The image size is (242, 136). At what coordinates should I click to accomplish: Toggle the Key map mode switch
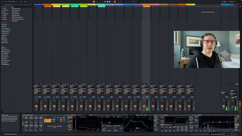226,2
